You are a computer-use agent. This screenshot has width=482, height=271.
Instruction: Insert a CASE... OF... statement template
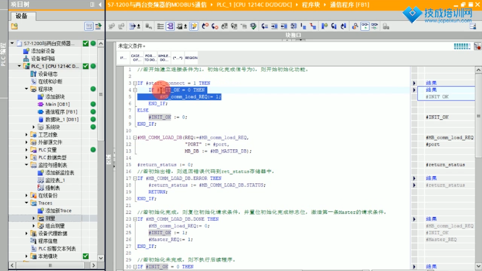tap(137, 58)
